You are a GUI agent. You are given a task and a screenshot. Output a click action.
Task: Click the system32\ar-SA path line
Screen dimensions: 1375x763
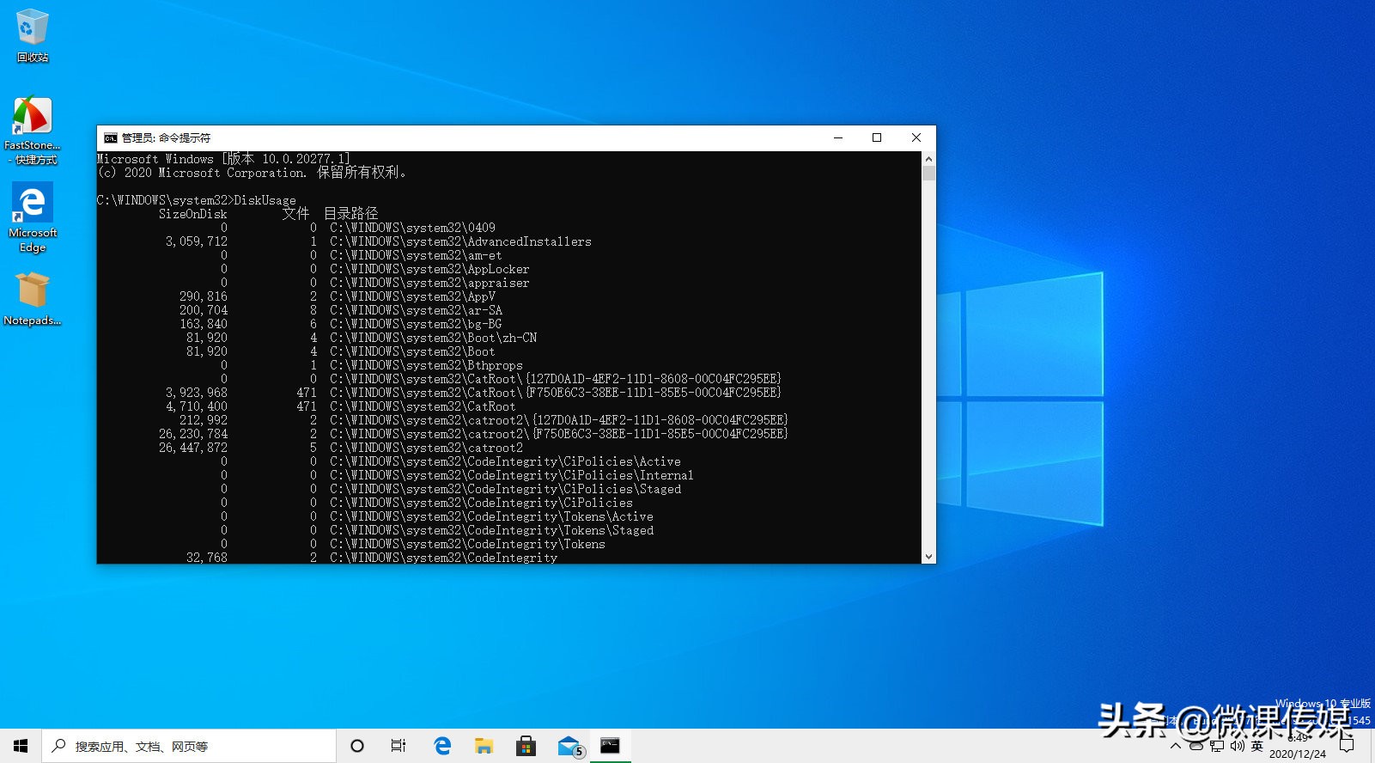click(x=416, y=310)
